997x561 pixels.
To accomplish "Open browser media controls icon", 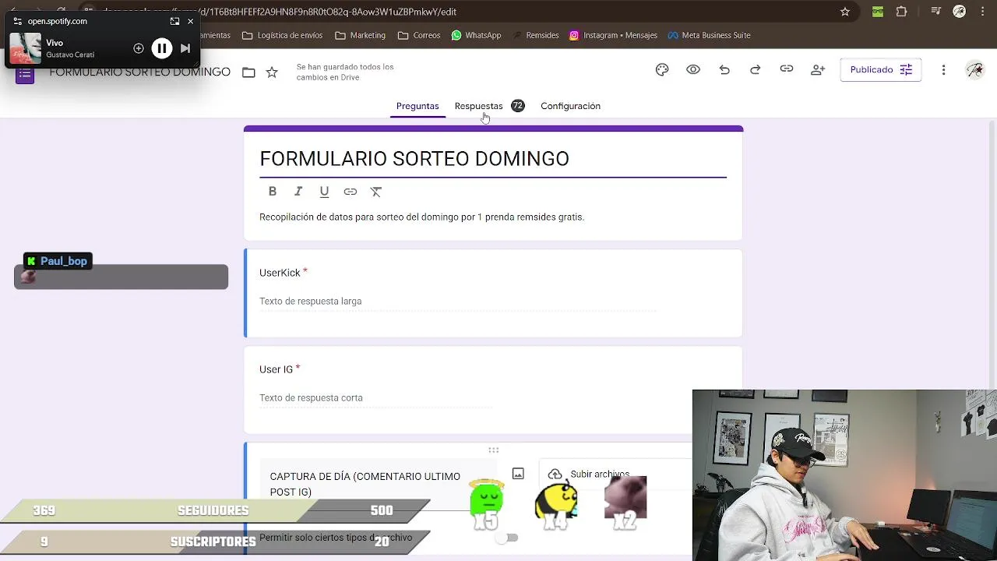I will (936, 12).
